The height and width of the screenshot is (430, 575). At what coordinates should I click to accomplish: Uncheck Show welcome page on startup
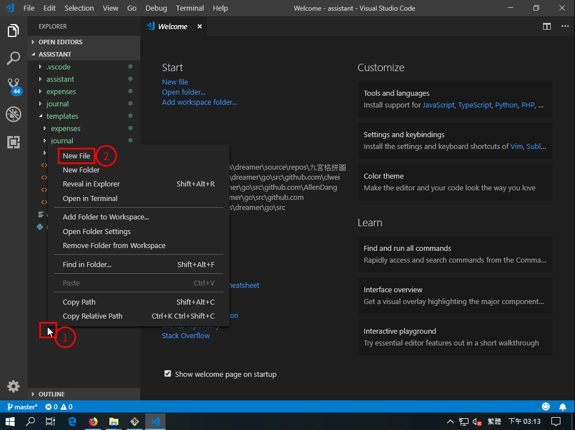[x=168, y=373]
